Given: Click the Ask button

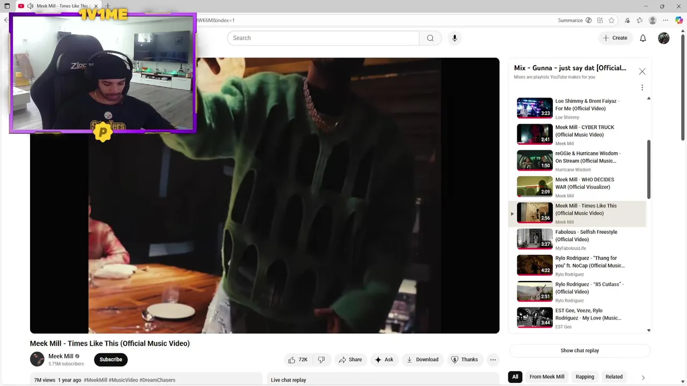Looking at the screenshot, I should pyautogui.click(x=384, y=360).
